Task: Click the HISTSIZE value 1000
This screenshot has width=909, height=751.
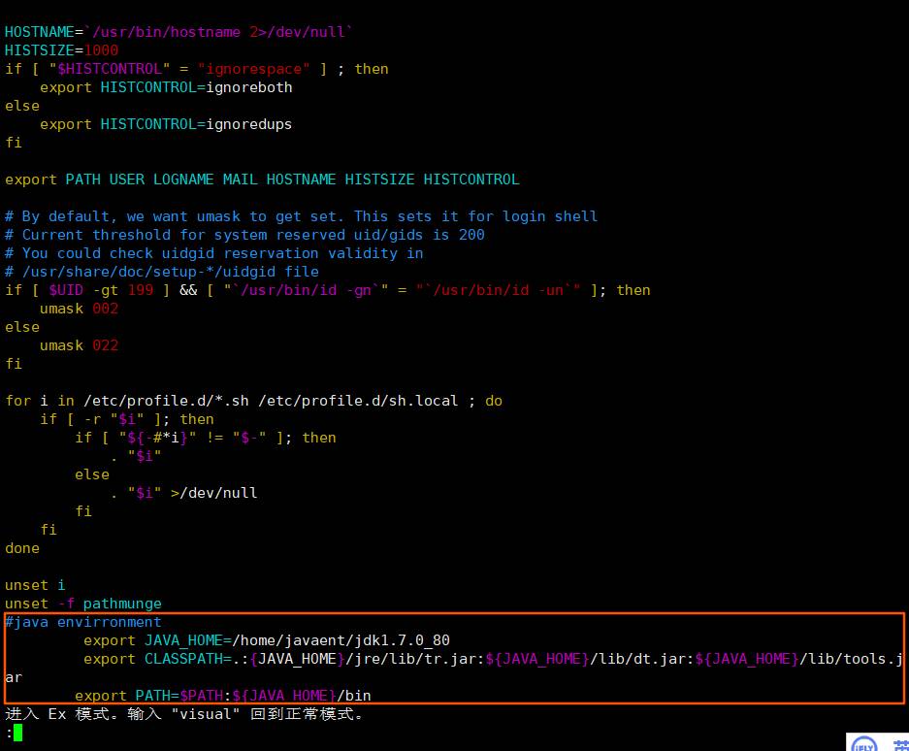Action: pos(102,50)
